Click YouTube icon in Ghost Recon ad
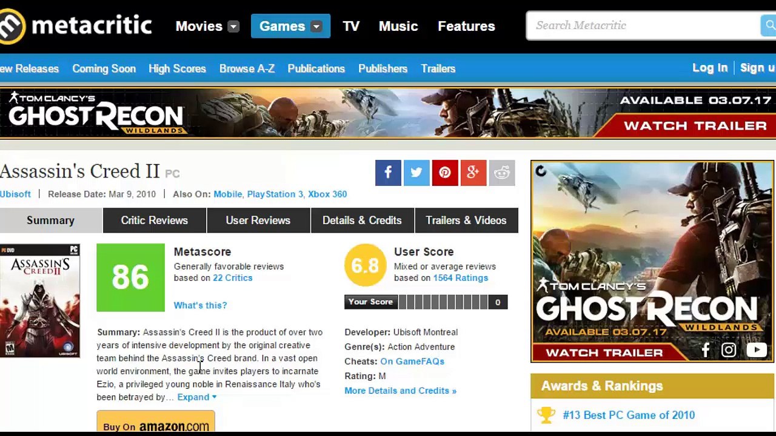 757,350
